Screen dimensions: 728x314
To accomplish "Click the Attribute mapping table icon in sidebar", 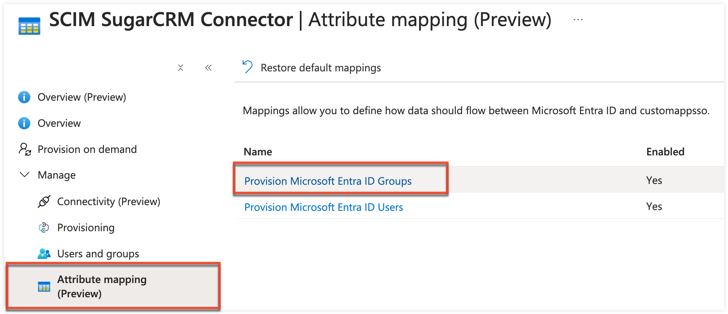I will coord(44,287).
